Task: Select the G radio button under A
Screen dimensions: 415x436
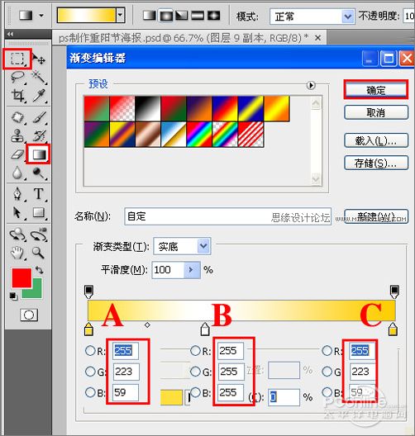Action: 90,372
